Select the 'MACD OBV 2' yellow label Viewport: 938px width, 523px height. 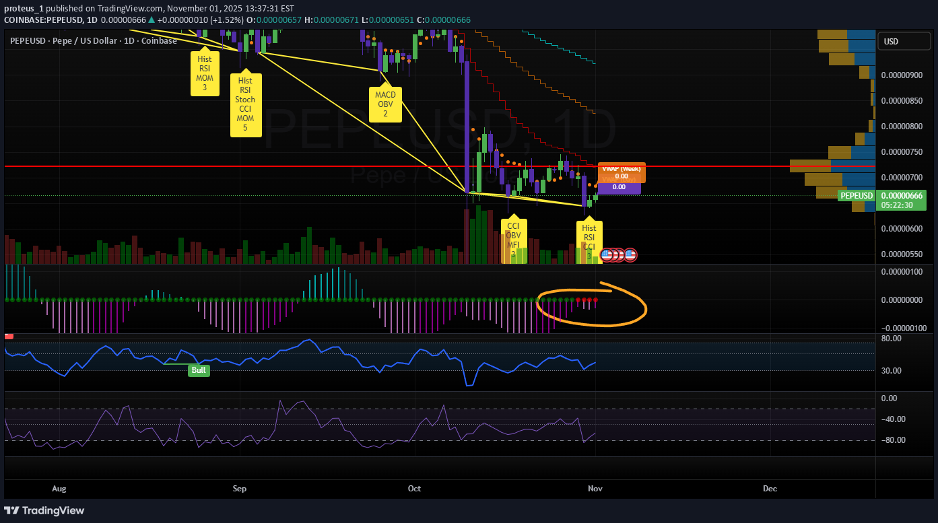point(385,104)
